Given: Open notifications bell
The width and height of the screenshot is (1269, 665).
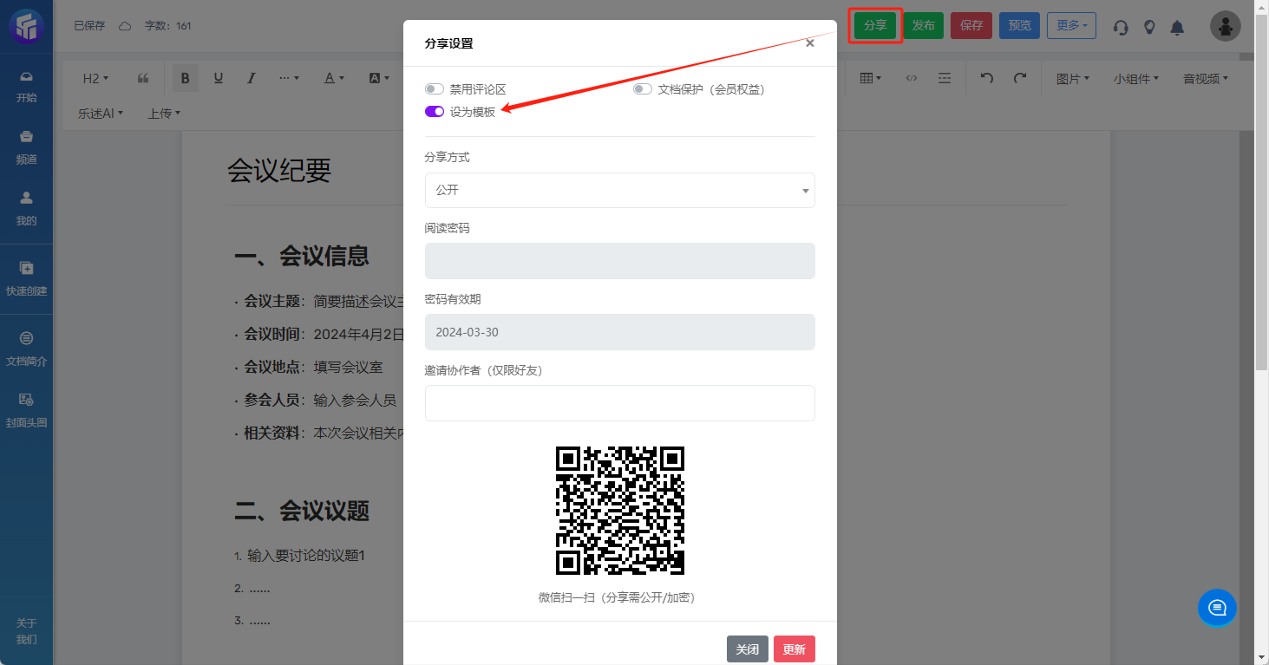Looking at the screenshot, I should [1177, 27].
